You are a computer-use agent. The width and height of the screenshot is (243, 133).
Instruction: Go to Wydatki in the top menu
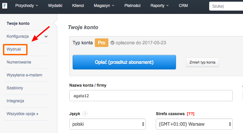click(55, 6)
